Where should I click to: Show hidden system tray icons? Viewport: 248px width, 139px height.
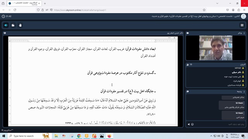(211, 136)
